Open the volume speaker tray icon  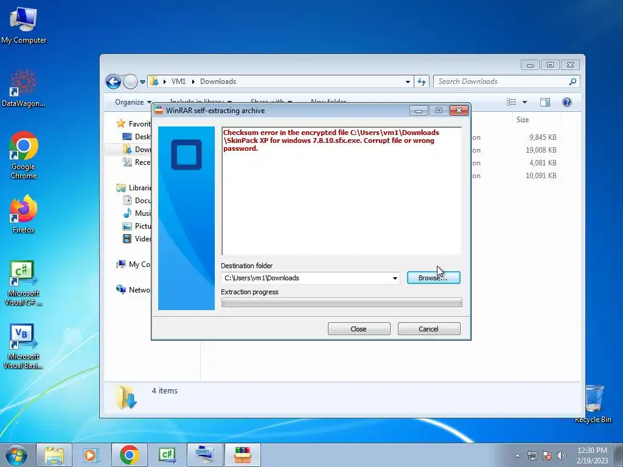point(562,455)
